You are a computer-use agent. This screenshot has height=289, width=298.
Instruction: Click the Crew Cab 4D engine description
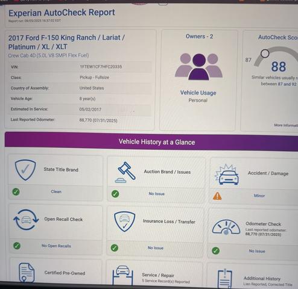tap(48, 55)
